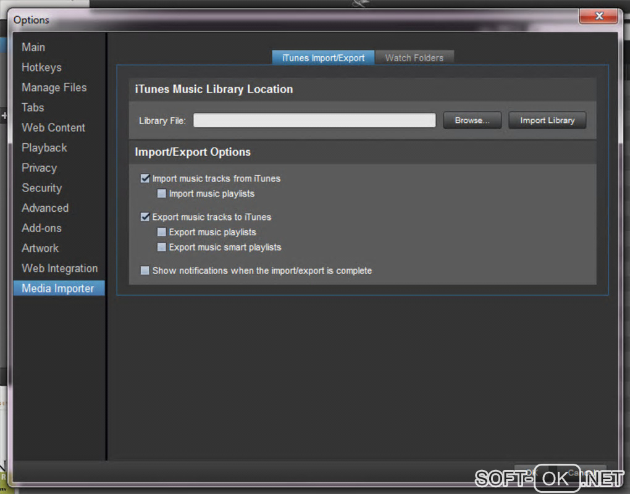Close the Options dialog window

click(598, 16)
